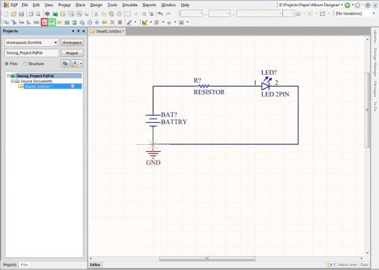Open dropdown arrow next to pencil tool
Viewport: 379px width, 270px height.
click(x=135, y=22)
